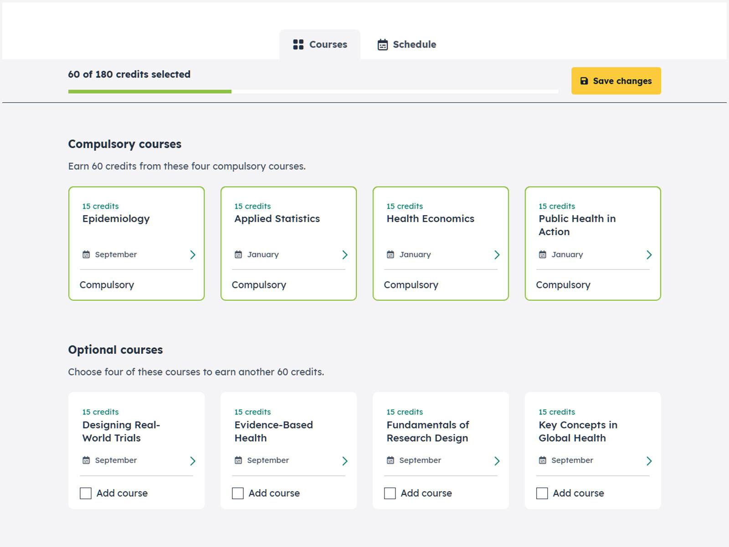Click the floppy disk save icon
Viewport: 729px width, 547px height.
(x=584, y=81)
